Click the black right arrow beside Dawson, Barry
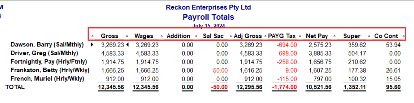 [x=92, y=45]
